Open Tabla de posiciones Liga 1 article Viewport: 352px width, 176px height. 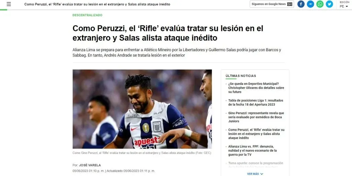256,102
